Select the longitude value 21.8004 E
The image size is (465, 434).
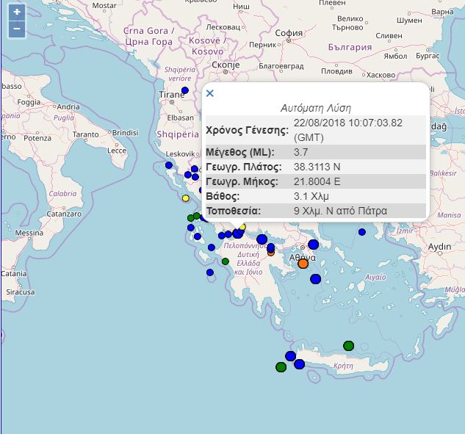317,181
